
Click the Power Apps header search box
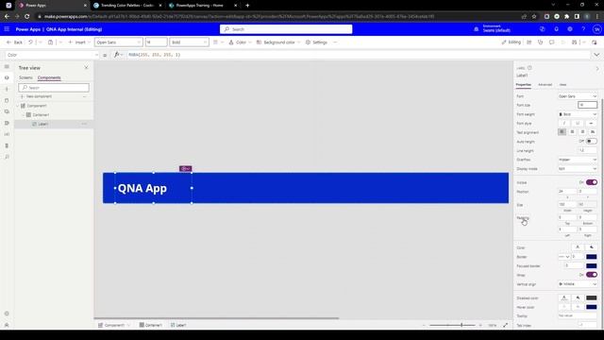pos(286,29)
